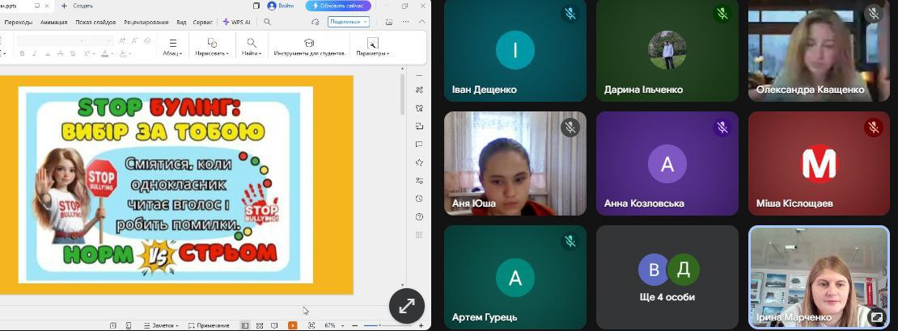
Task: Open Инструменты для студентов tools
Action: 308,47
